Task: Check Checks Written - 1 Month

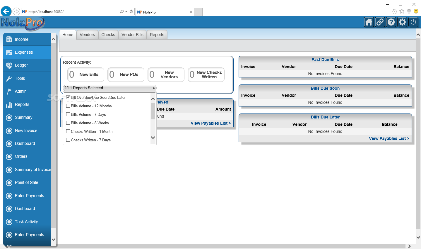Action: (x=68, y=131)
